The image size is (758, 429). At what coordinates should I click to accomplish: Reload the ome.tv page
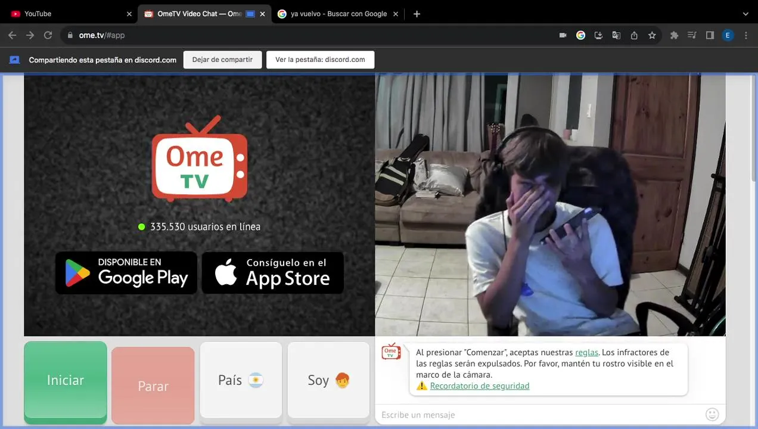(48, 35)
